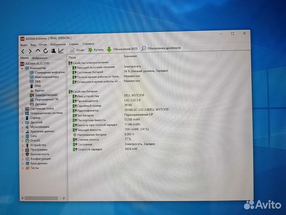Expand the Хранение данных node
The width and height of the screenshot is (286, 215).
click(x=22, y=132)
